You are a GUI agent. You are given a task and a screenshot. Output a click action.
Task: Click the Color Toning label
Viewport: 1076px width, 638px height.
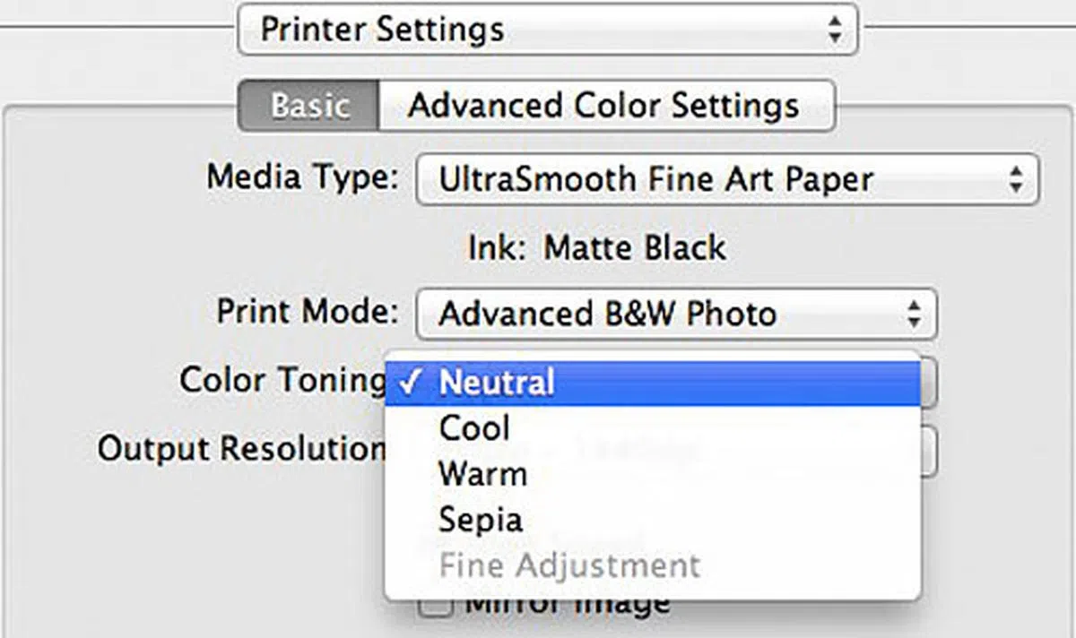(x=282, y=379)
